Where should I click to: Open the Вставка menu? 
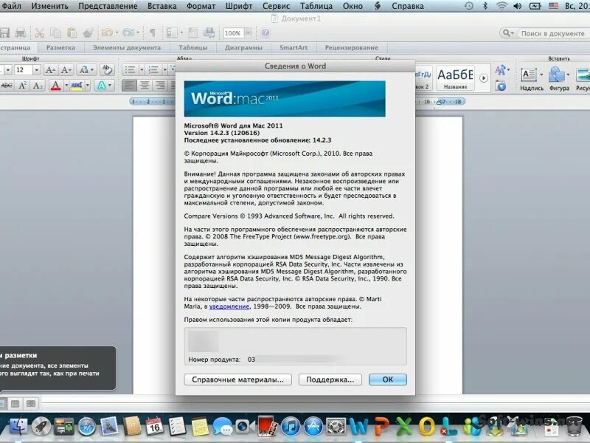point(162,6)
